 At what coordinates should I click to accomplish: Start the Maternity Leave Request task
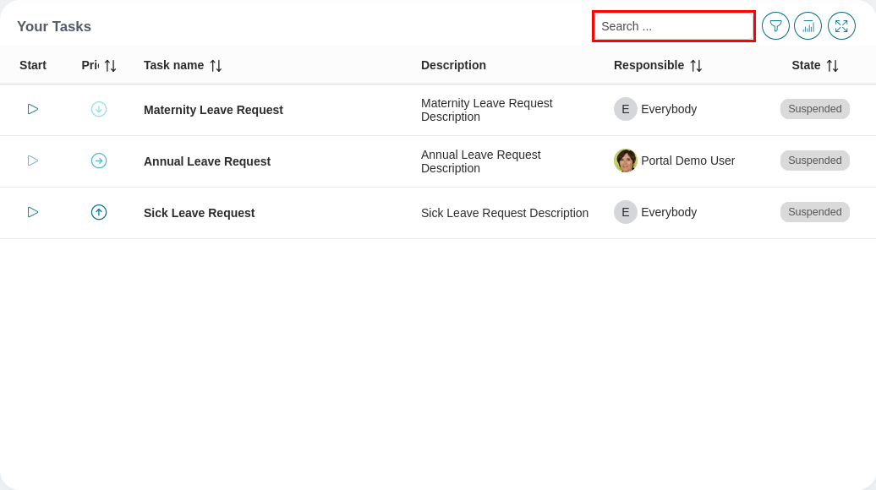click(33, 109)
